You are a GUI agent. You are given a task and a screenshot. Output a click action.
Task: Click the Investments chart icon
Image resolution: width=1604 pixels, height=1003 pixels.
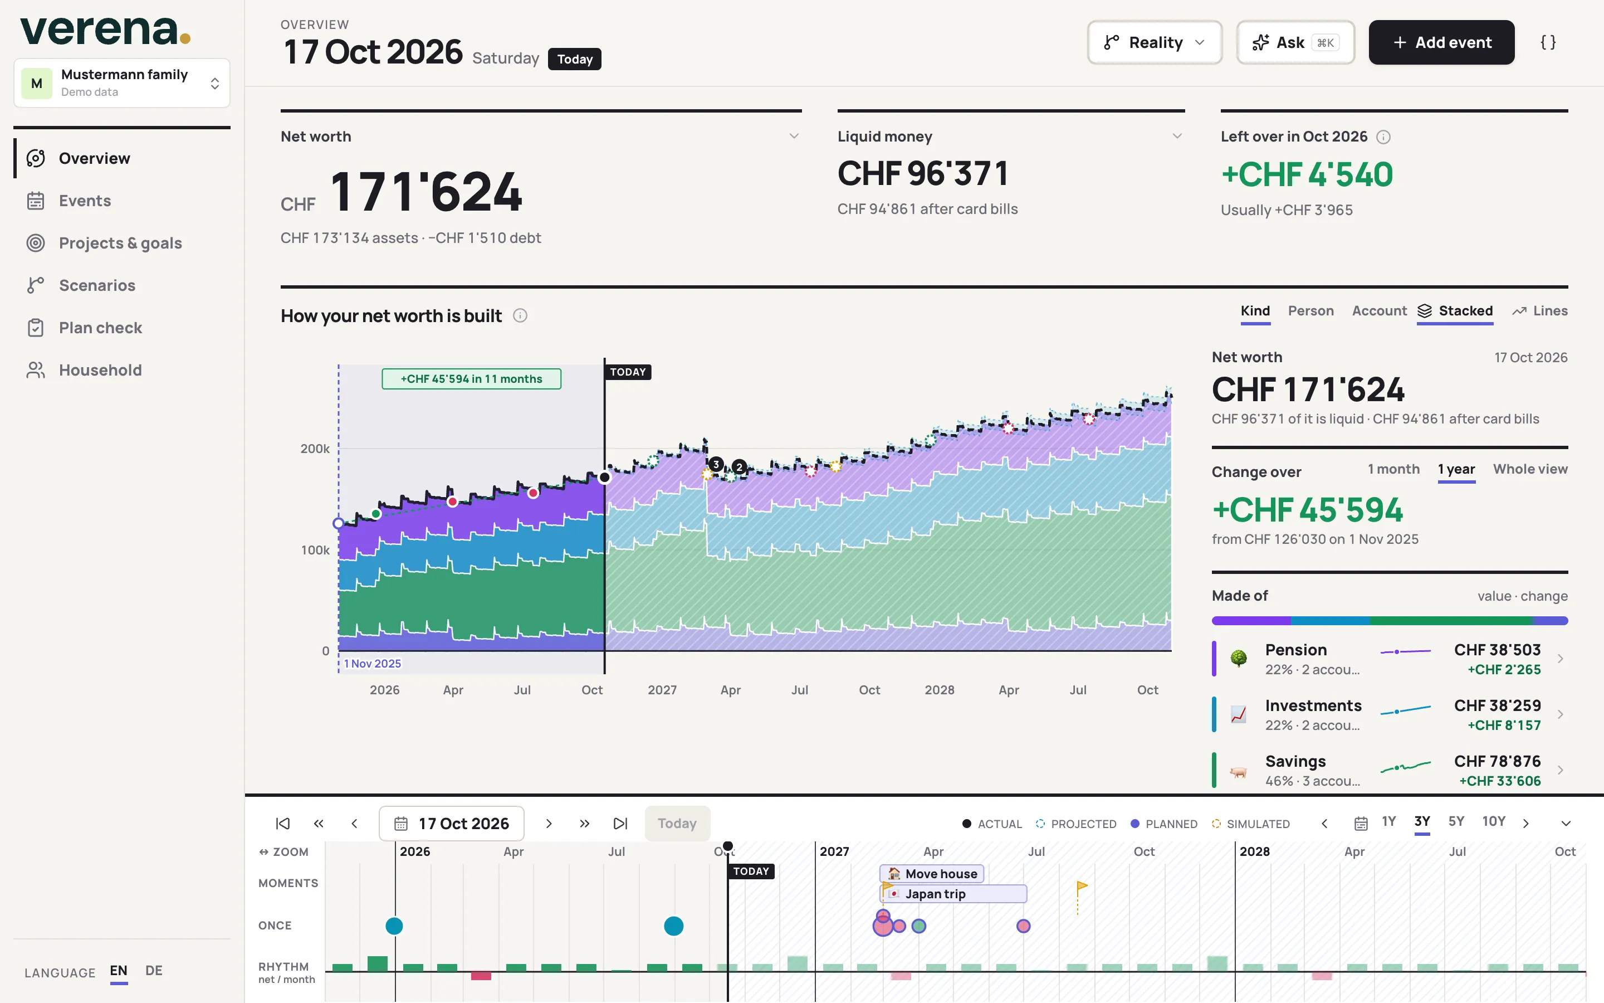point(1238,714)
